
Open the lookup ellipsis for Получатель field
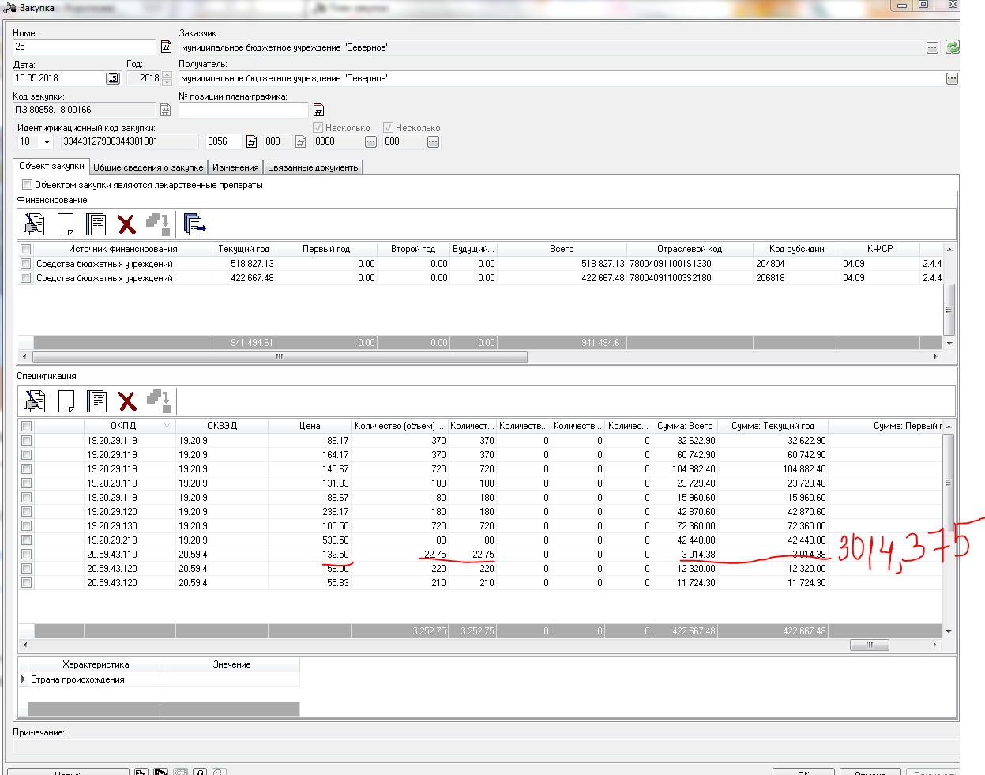pyautogui.click(x=952, y=78)
